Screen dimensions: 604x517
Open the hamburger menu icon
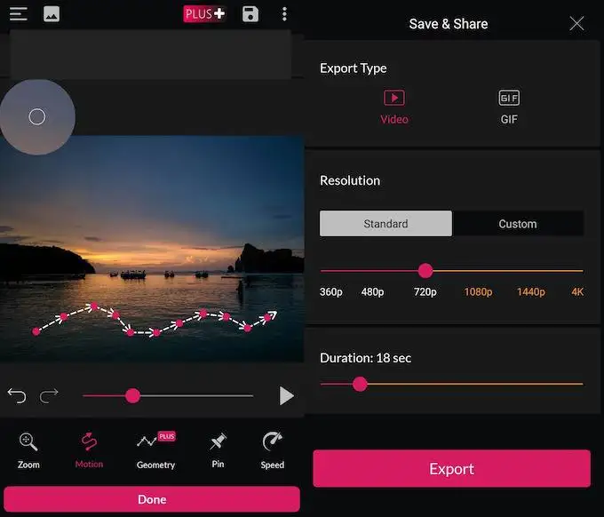click(18, 14)
